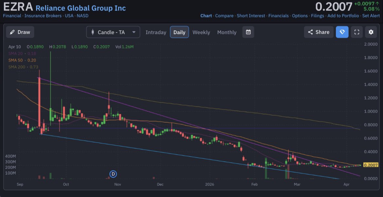The height and width of the screenshot is (197, 383).
Task: Open the Draw tool
Action: point(20,32)
